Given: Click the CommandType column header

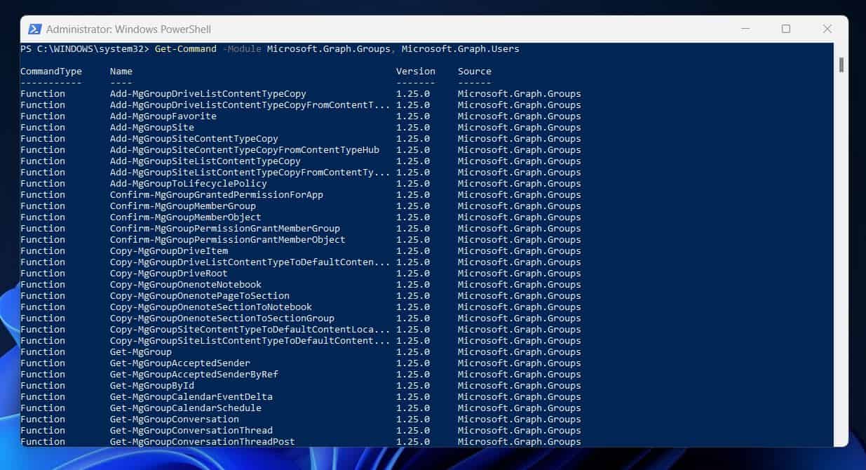Looking at the screenshot, I should pyautogui.click(x=51, y=72).
